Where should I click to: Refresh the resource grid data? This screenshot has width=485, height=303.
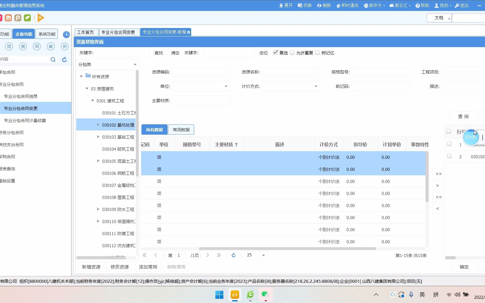pos(234,255)
